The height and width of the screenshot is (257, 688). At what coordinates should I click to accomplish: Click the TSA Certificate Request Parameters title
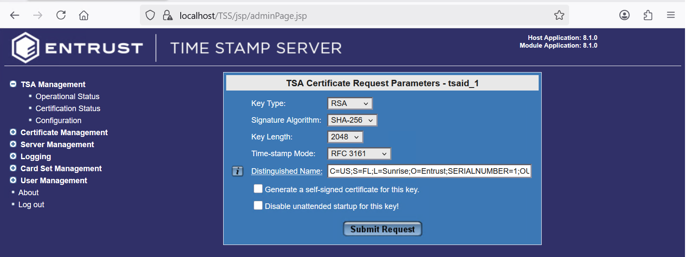pos(382,83)
